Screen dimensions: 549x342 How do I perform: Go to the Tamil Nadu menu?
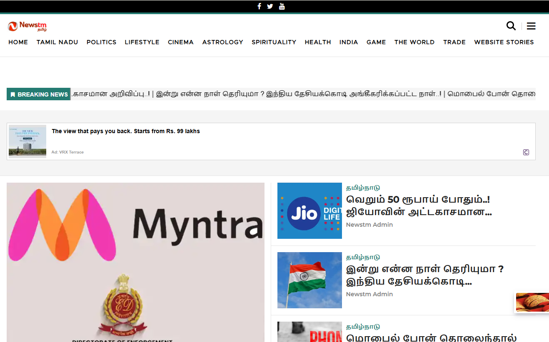pyautogui.click(x=57, y=42)
